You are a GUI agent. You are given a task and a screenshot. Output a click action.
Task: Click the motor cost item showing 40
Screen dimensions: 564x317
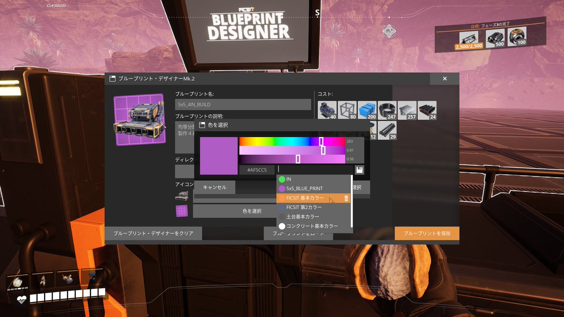point(328,110)
